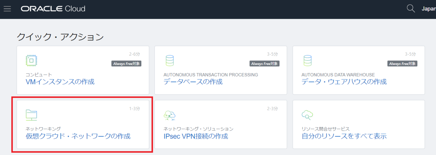Screen dimensions: 436x155
Task: Click Always Free対象 badge on Transaction Processing card
Action: coord(264,63)
